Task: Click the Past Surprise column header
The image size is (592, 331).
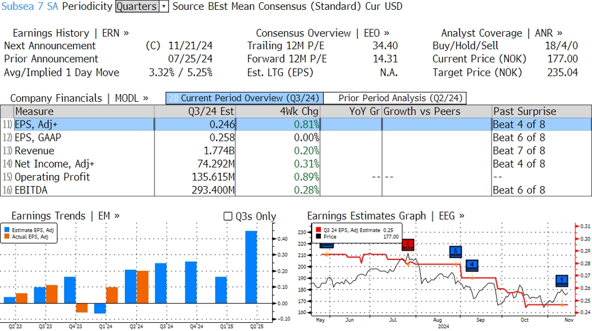Action: (x=541, y=111)
